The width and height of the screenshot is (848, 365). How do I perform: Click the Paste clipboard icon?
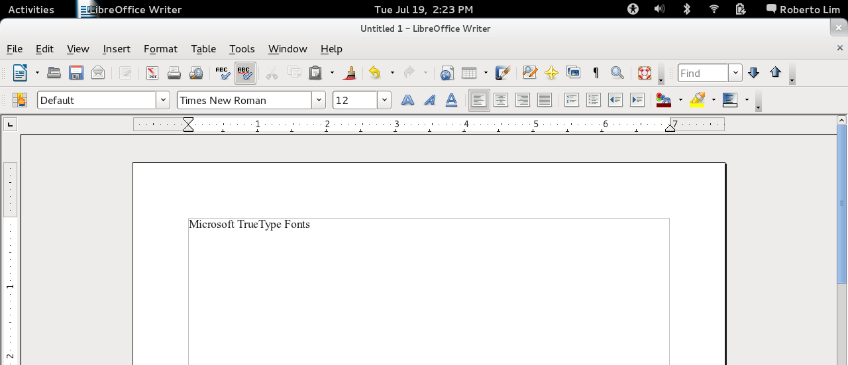click(x=316, y=73)
